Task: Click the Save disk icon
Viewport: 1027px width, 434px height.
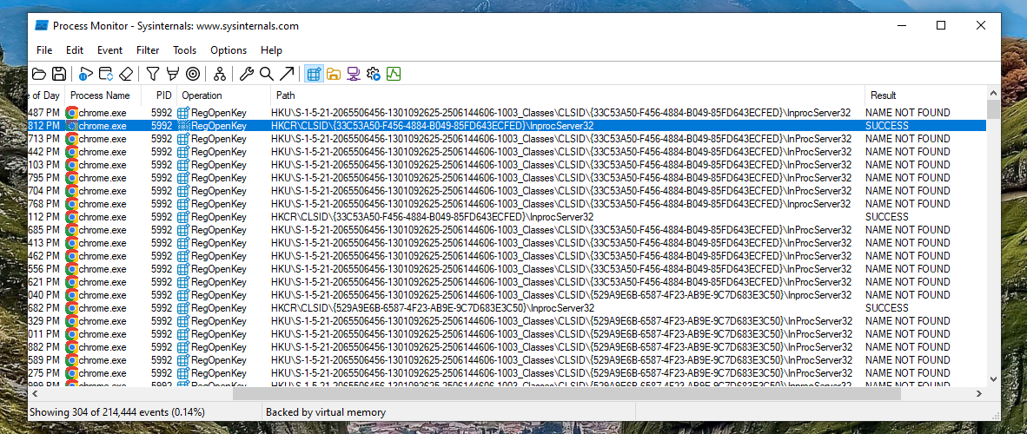Action: pos(59,74)
